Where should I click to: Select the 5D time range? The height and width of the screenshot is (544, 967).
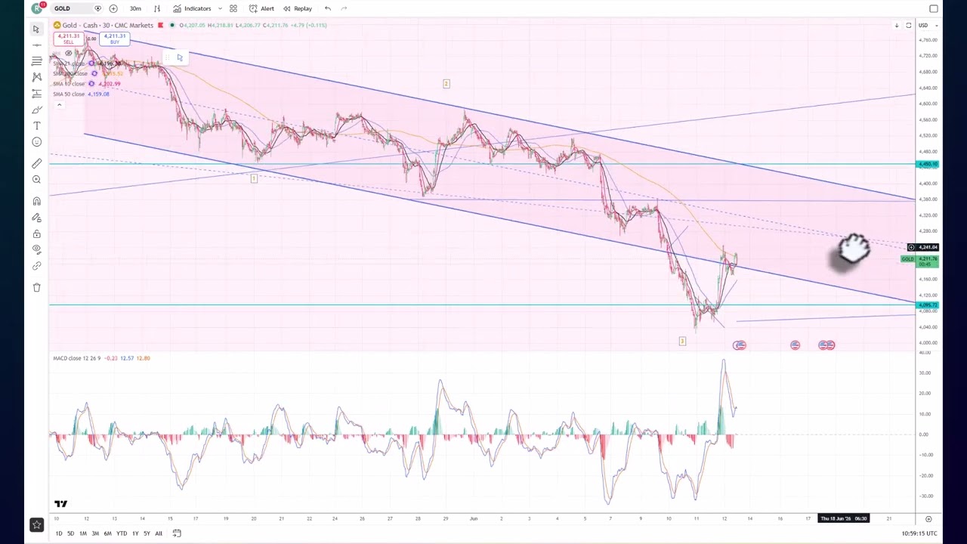[70, 533]
